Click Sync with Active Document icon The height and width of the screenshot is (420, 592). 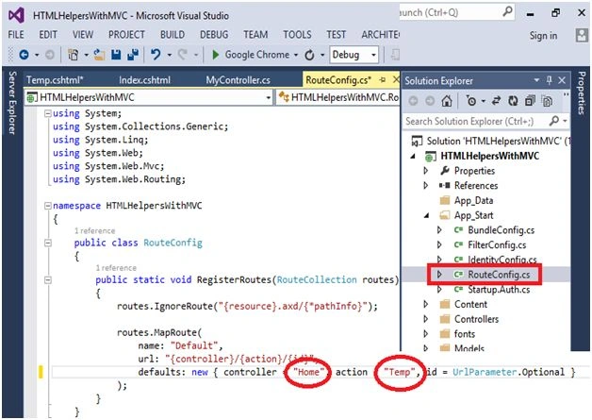pos(496,101)
